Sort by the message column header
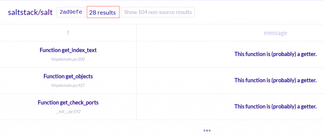 pyautogui.click(x=275, y=33)
